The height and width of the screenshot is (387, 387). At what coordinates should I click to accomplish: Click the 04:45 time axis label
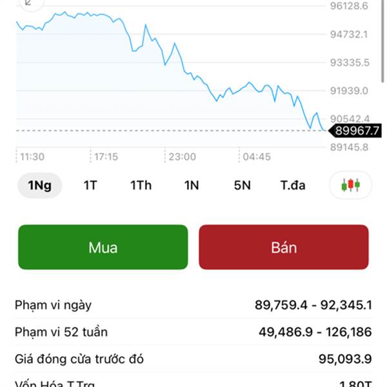click(257, 157)
